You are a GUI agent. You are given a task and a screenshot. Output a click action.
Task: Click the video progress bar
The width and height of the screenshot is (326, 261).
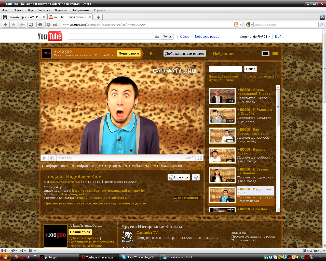point(122,154)
